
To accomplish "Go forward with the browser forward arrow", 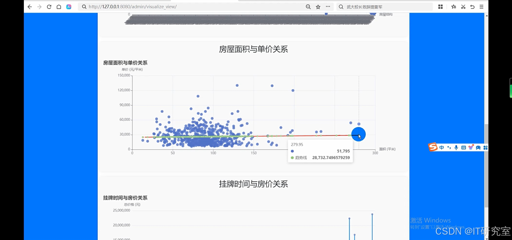I will coord(39,7).
